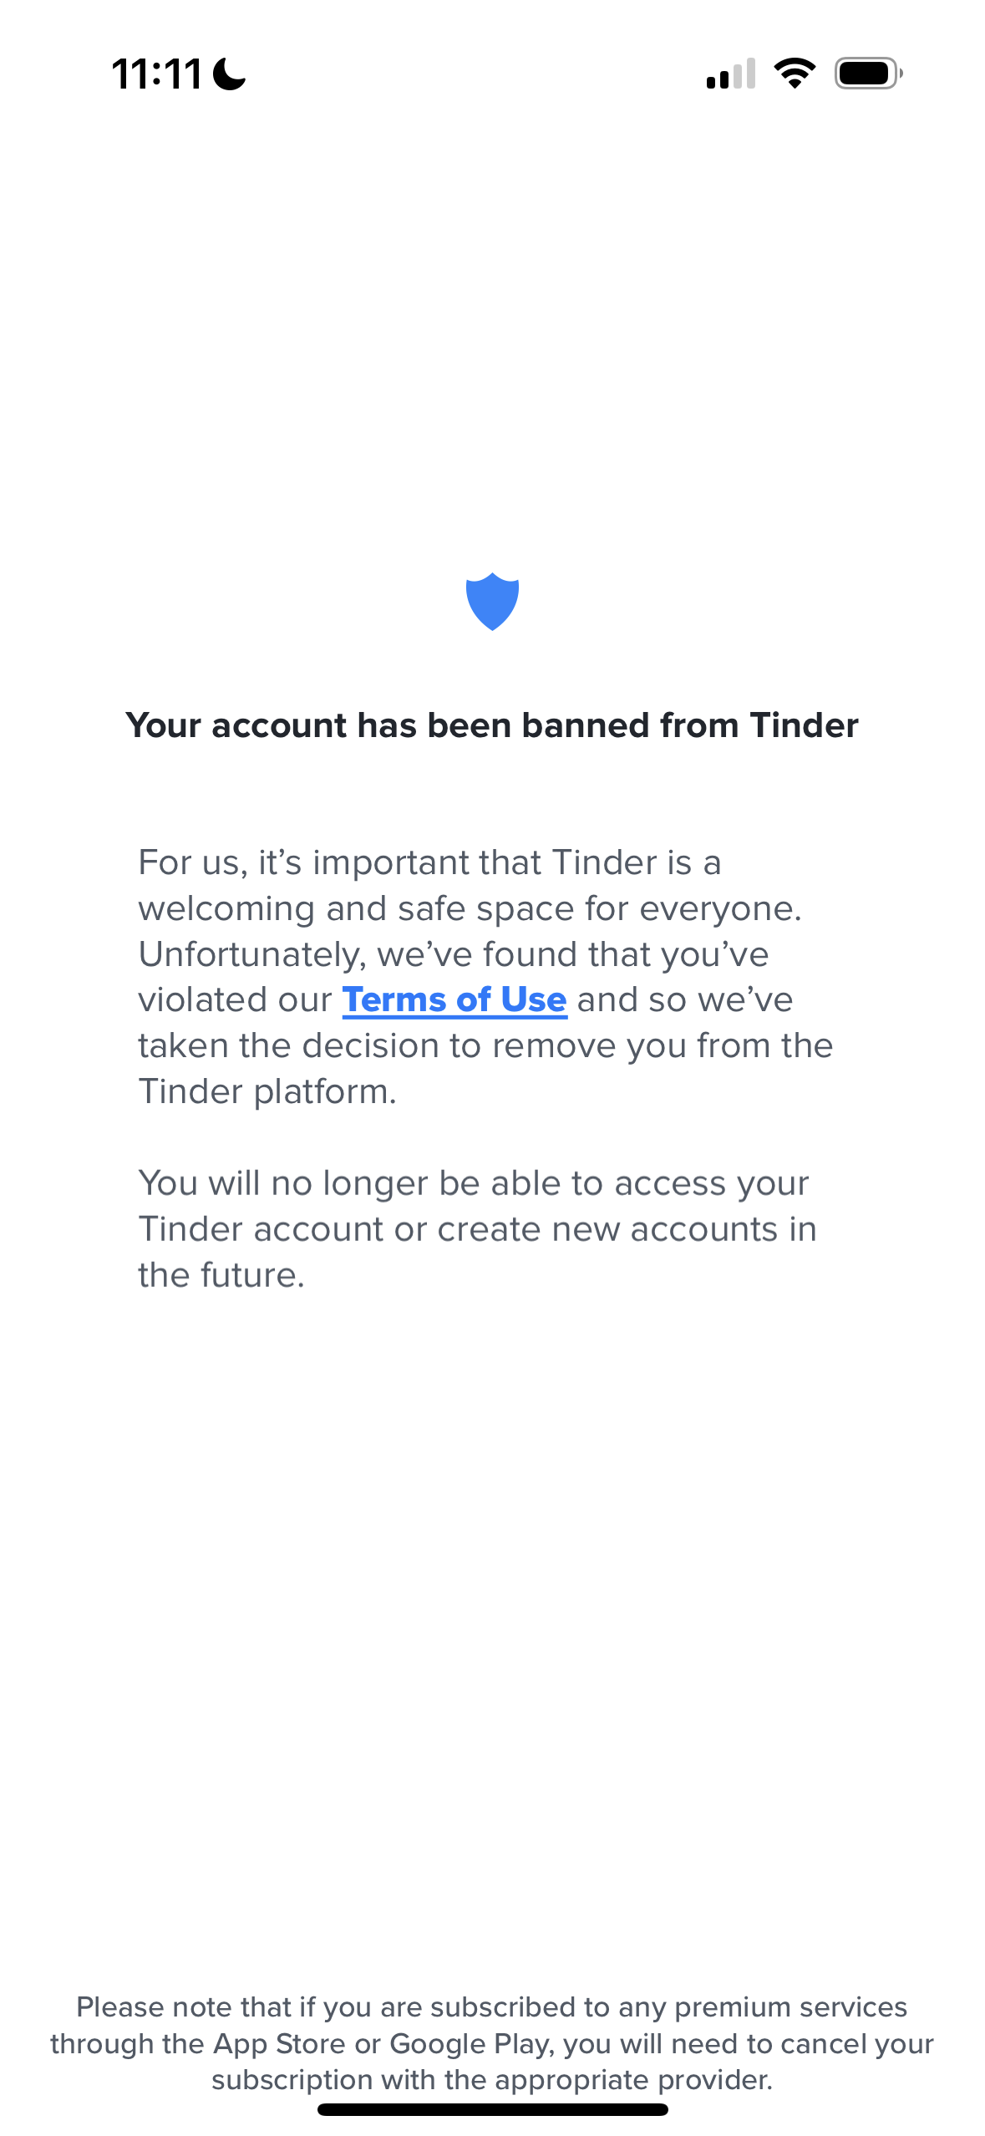Screen dimensions: 985x2136
Task: Tap the Wi-Fi status icon
Action: [795, 74]
